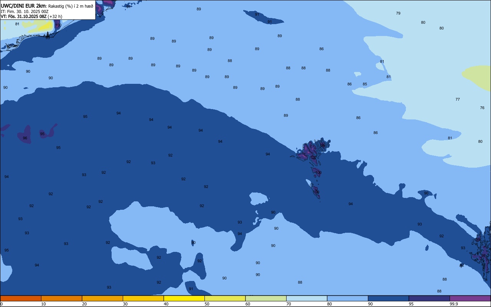Click the purple legend swatch above 99.9

pyautogui.click(x=470, y=298)
